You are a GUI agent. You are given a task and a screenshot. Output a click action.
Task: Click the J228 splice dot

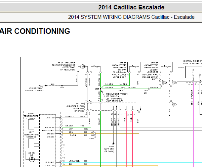(62, 86)
